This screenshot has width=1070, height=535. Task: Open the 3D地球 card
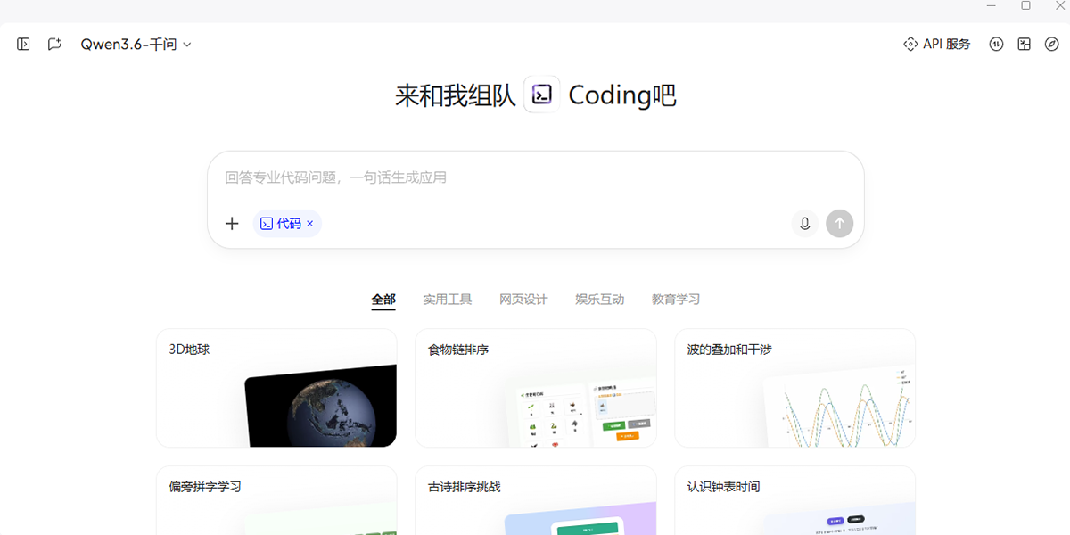pos(276,388)
